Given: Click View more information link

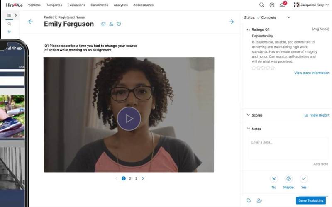Looking at the screenshot, I should tap(312, 73).
